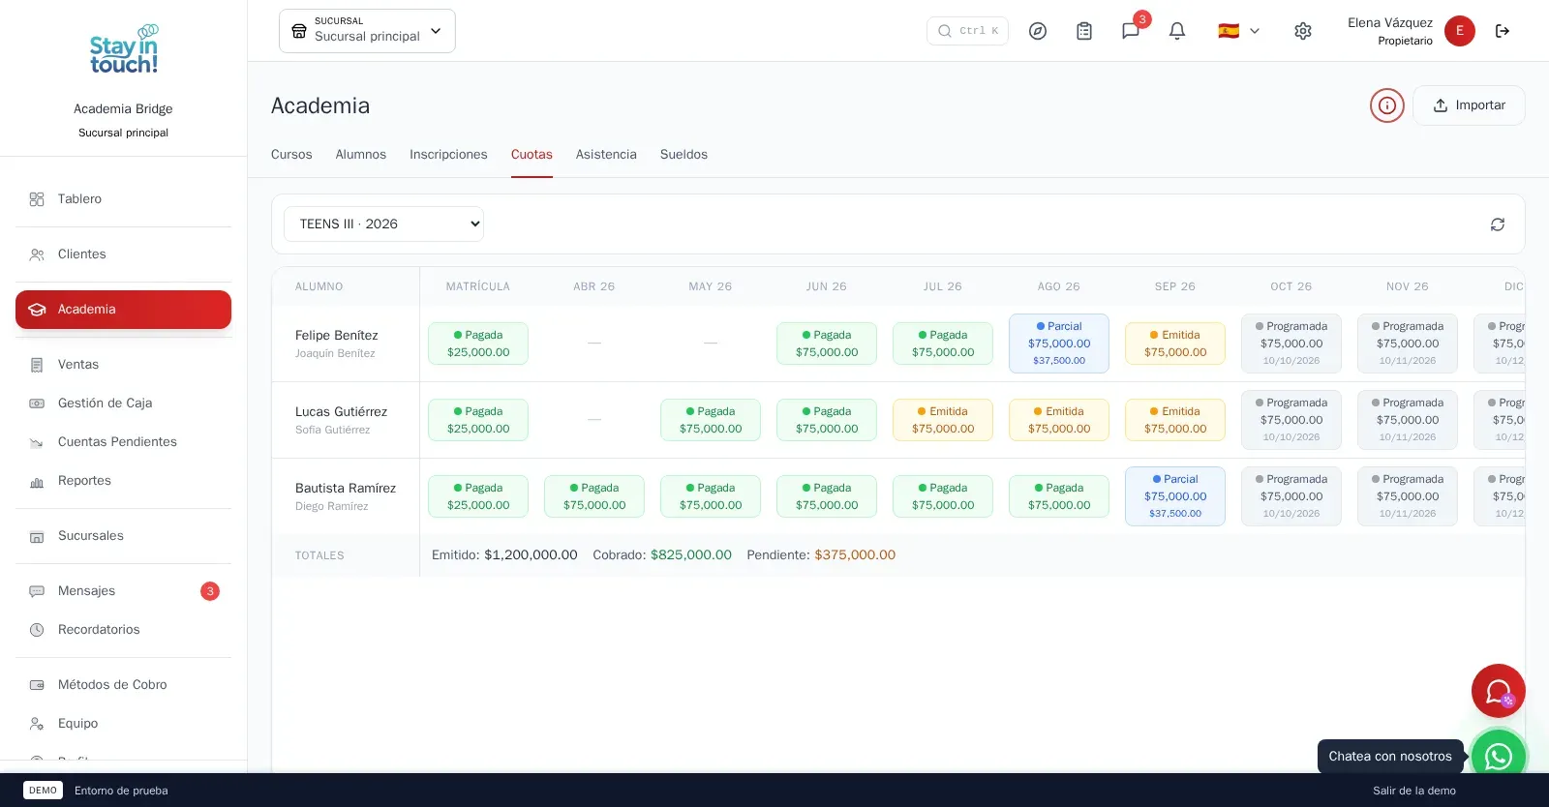Open the Sucursal principal branch selector
The image size is (1549, 807).
pyautogui.click(x=367, y=31)
